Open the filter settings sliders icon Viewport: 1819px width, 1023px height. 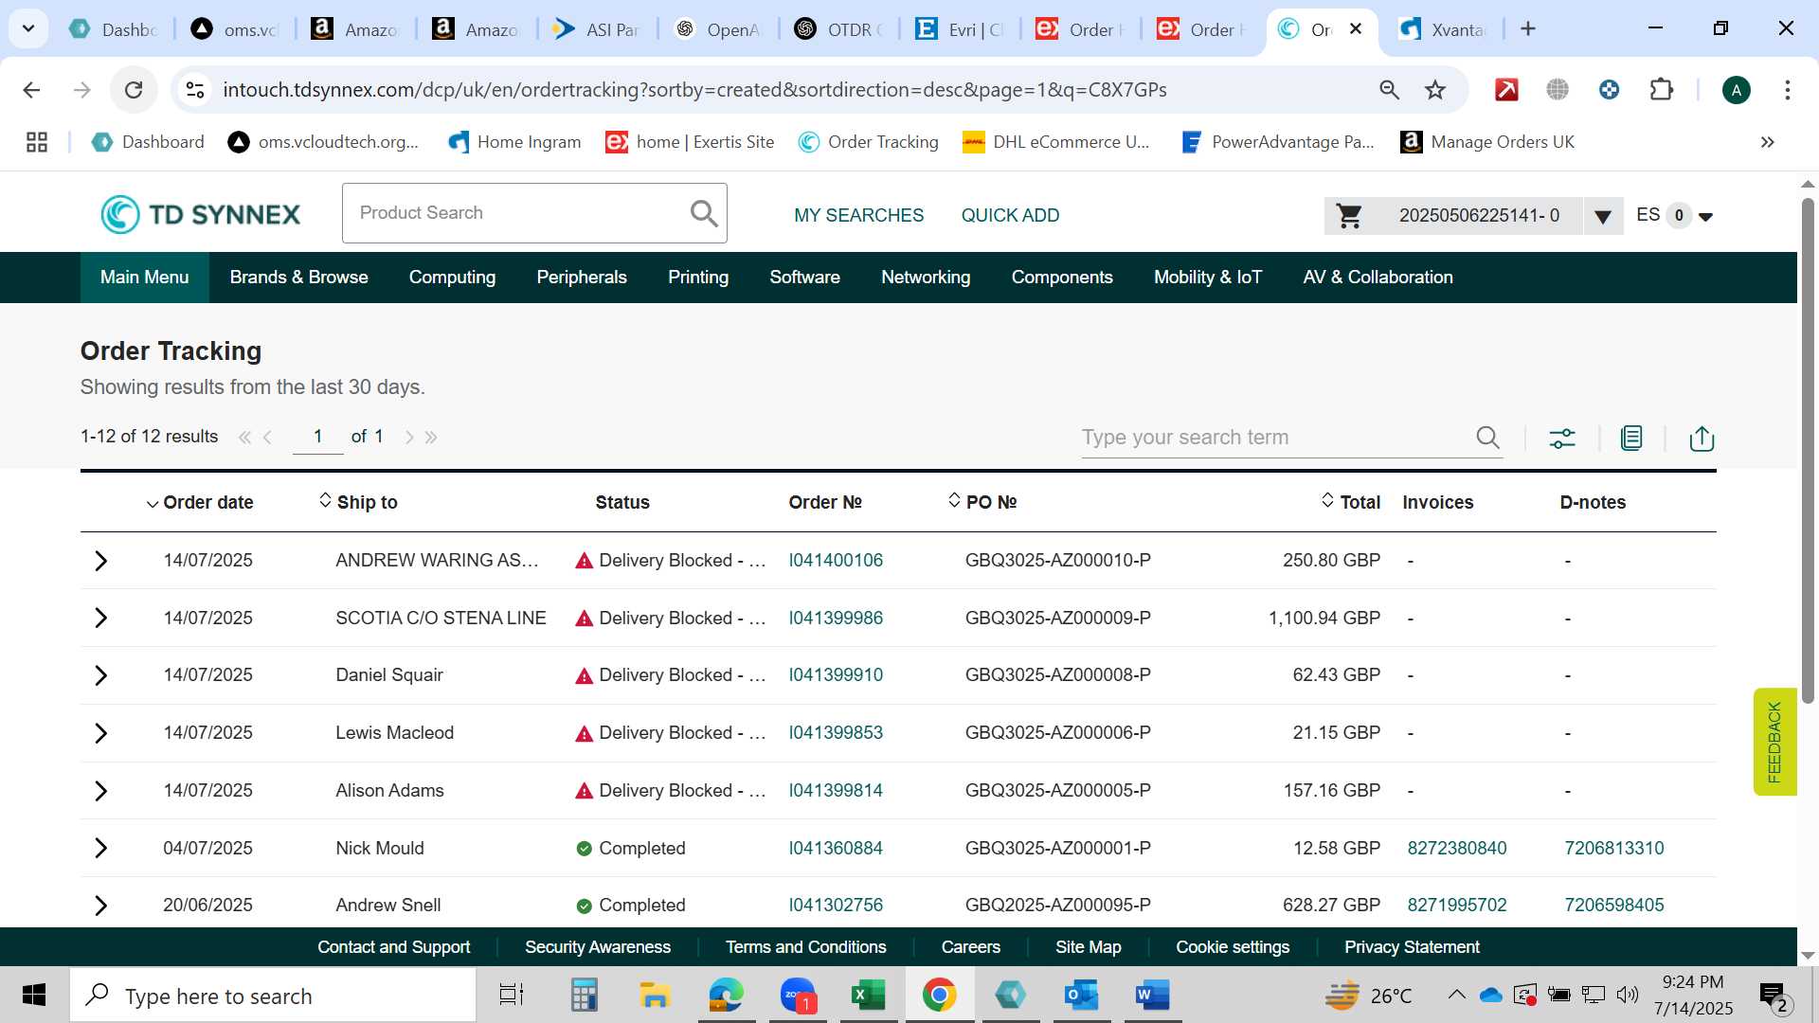click(x=1562, y=438)
